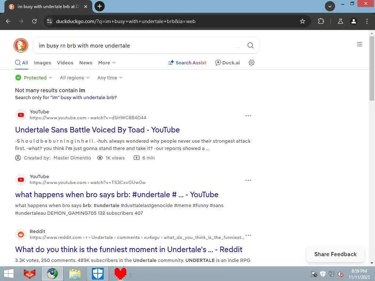Image resolution: width=375 pixels, height=281 pixels.
Task: Open Windows Start menu
Action: click(x=9, y=274)
